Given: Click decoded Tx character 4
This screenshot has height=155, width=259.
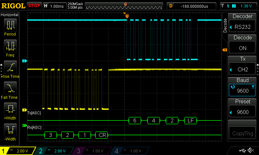Looking at the screenshot, I should (153, 120).
